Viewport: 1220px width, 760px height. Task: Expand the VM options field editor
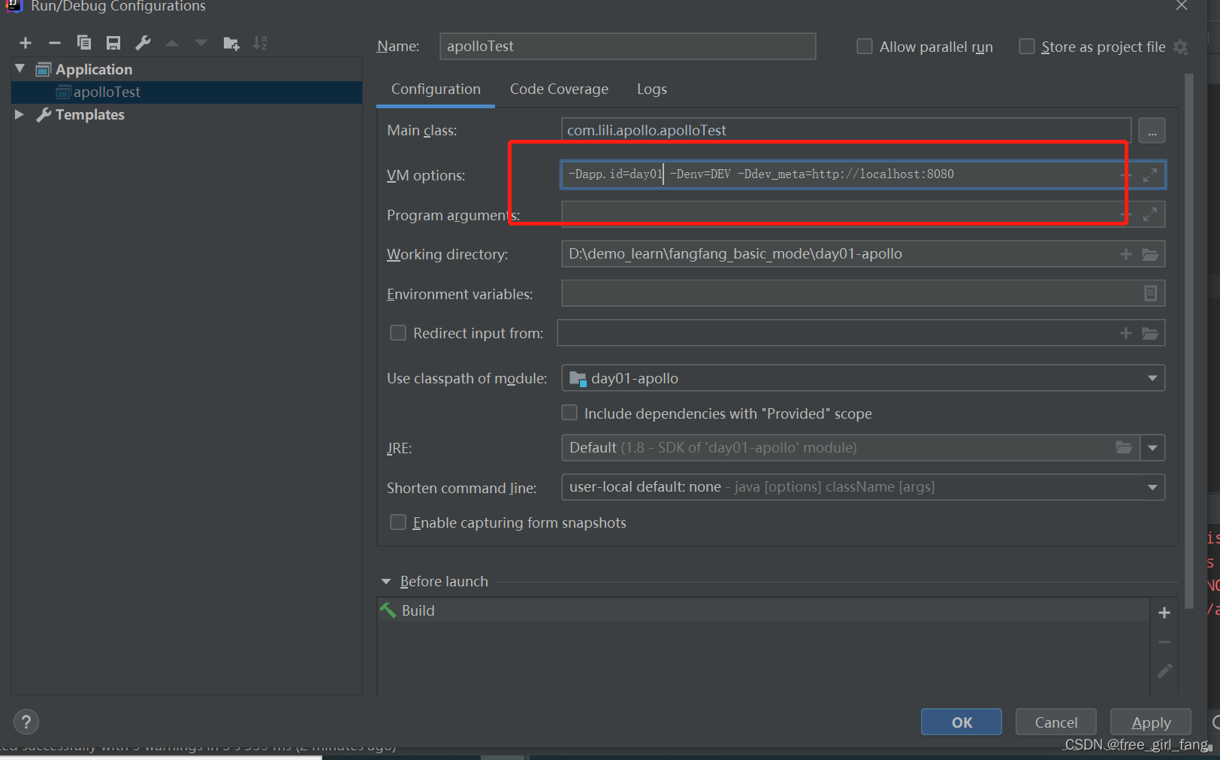(1149, 175)
